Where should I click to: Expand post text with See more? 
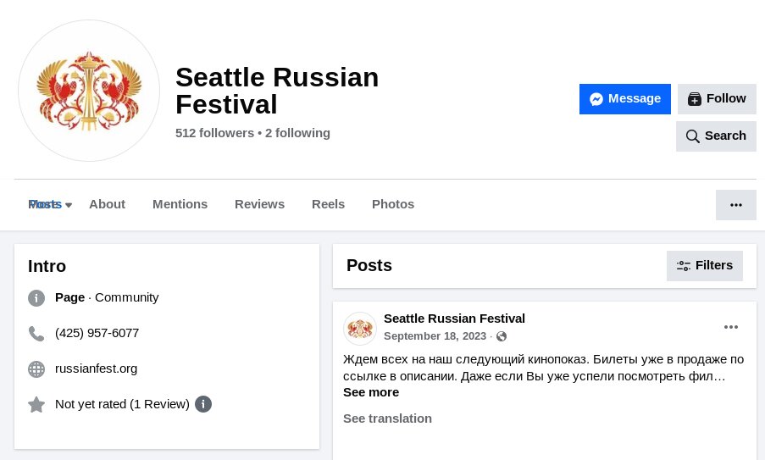pos(371,392)
